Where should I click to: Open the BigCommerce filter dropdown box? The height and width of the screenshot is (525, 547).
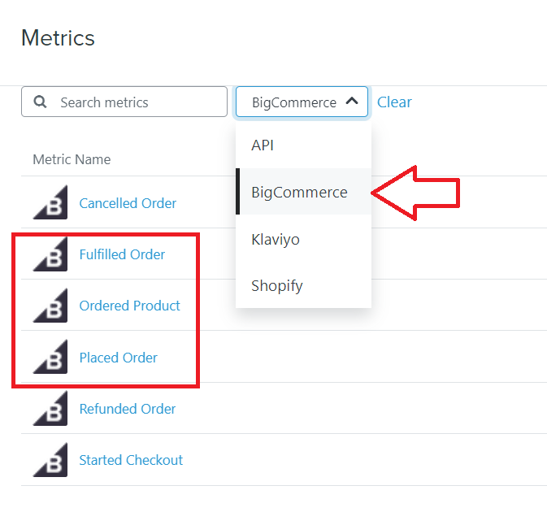(x=302, y=102)
